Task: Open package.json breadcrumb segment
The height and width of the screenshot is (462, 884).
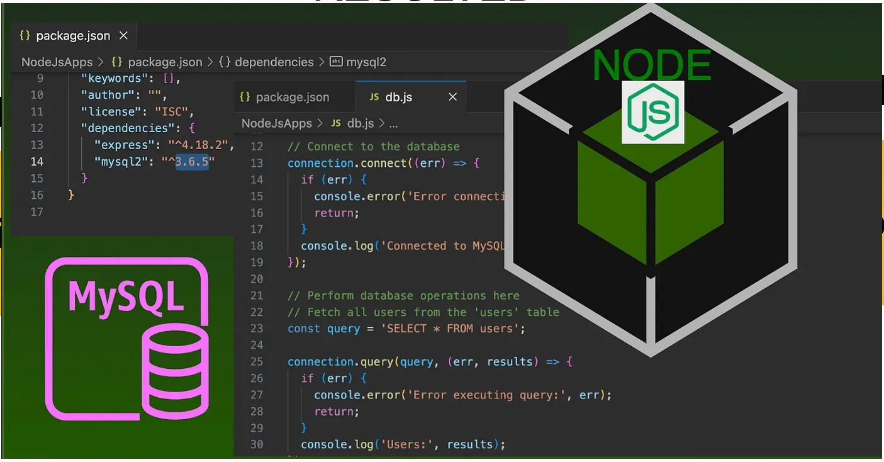Action: pyautogui.click(x=165, y=62)
